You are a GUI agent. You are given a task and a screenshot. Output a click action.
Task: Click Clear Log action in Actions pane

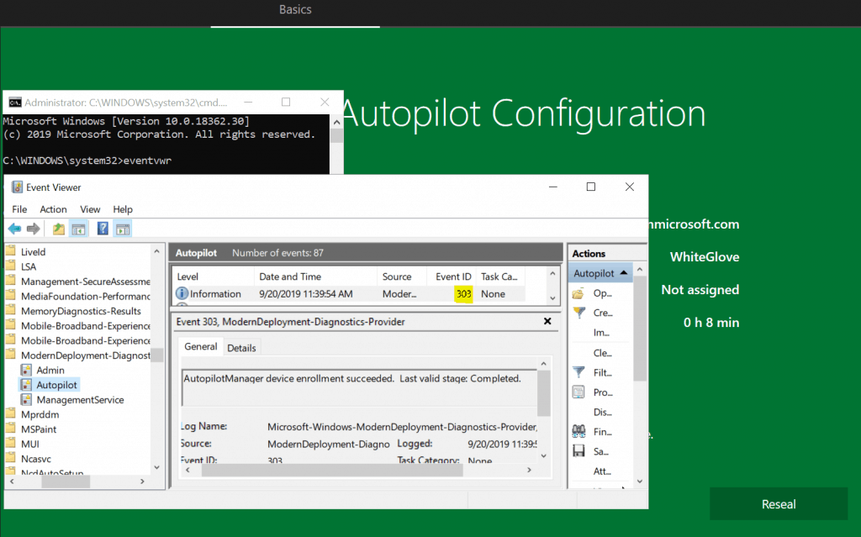[x=602, y=353]
